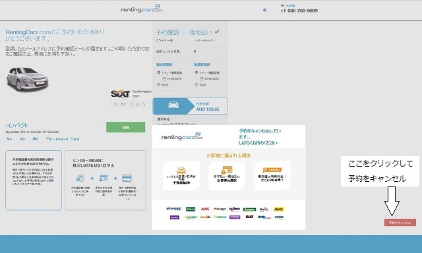Click the return time clock icon
This screenshot has width=422, height=253.
pos(196,85)
